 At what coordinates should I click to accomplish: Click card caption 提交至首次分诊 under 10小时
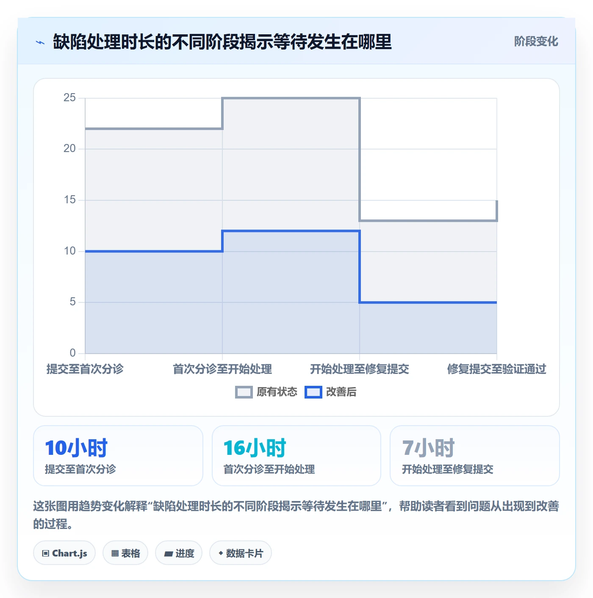click(80, 469)
